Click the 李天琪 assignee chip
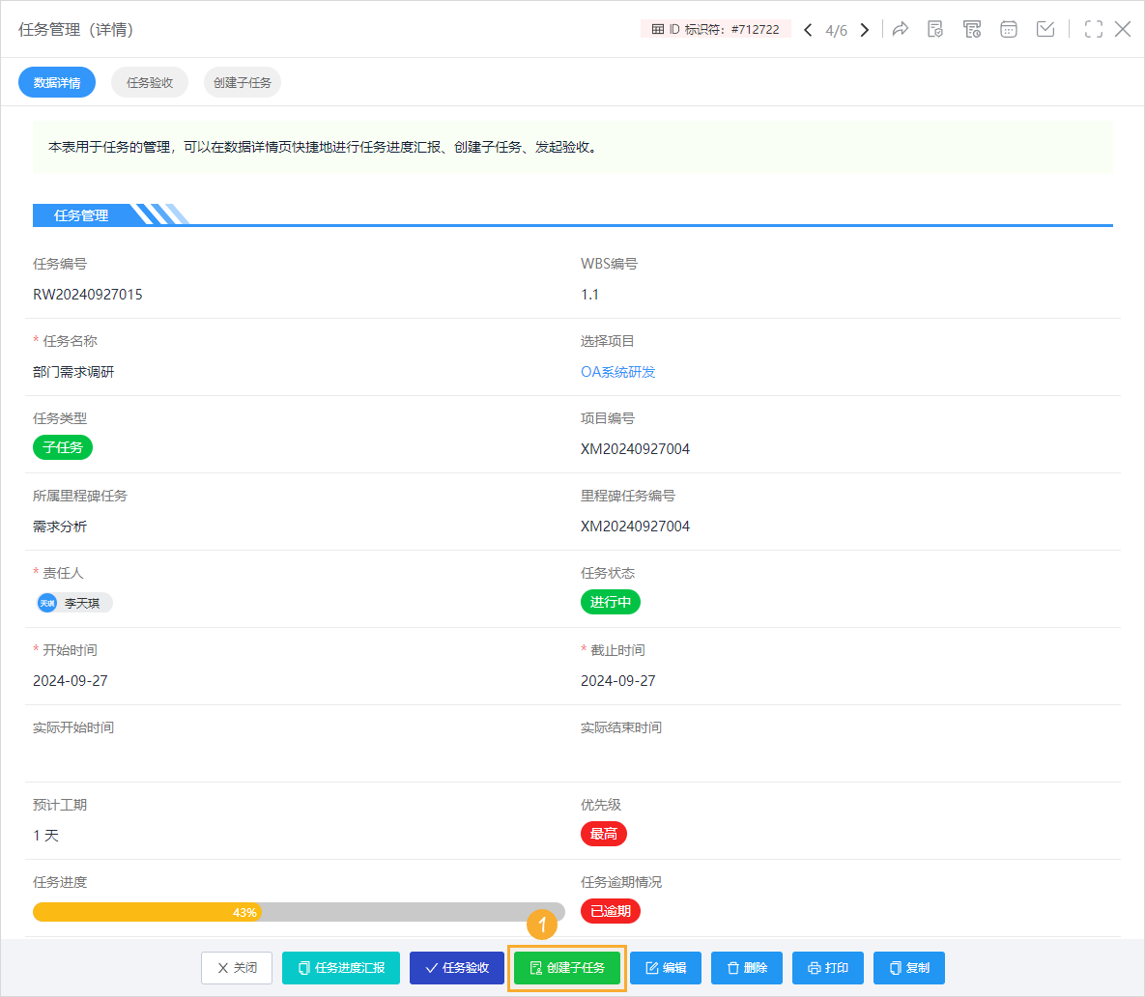 [73, 603]
